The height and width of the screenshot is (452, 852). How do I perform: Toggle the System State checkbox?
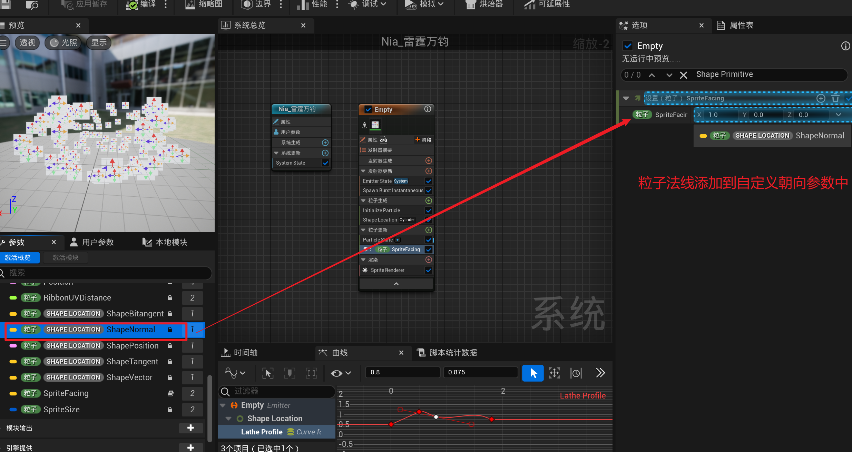325,163
